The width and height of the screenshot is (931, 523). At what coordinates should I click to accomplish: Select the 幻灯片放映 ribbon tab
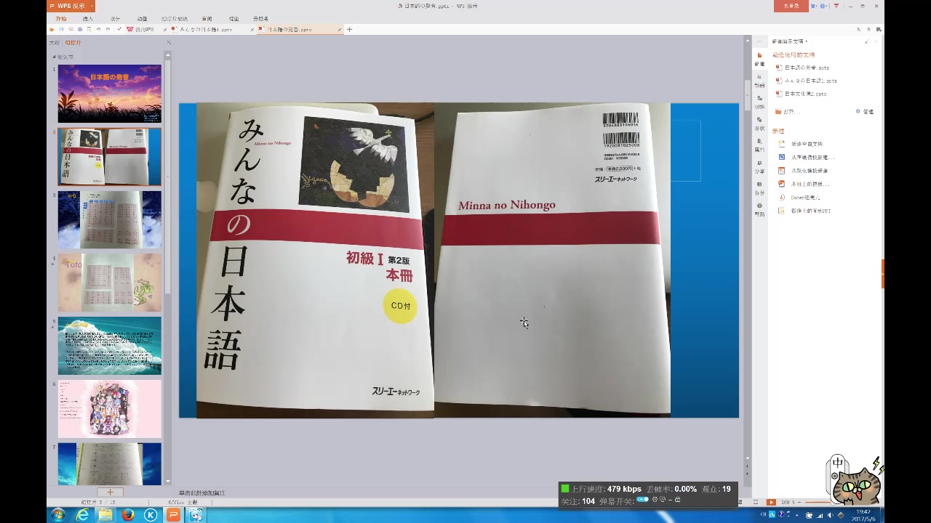pos(174,19)
